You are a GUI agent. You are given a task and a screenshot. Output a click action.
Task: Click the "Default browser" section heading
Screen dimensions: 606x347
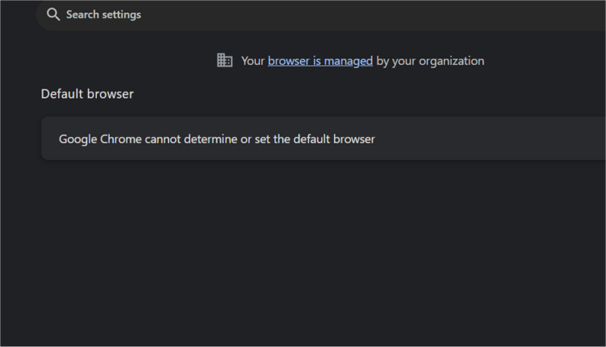pos(87,94)
